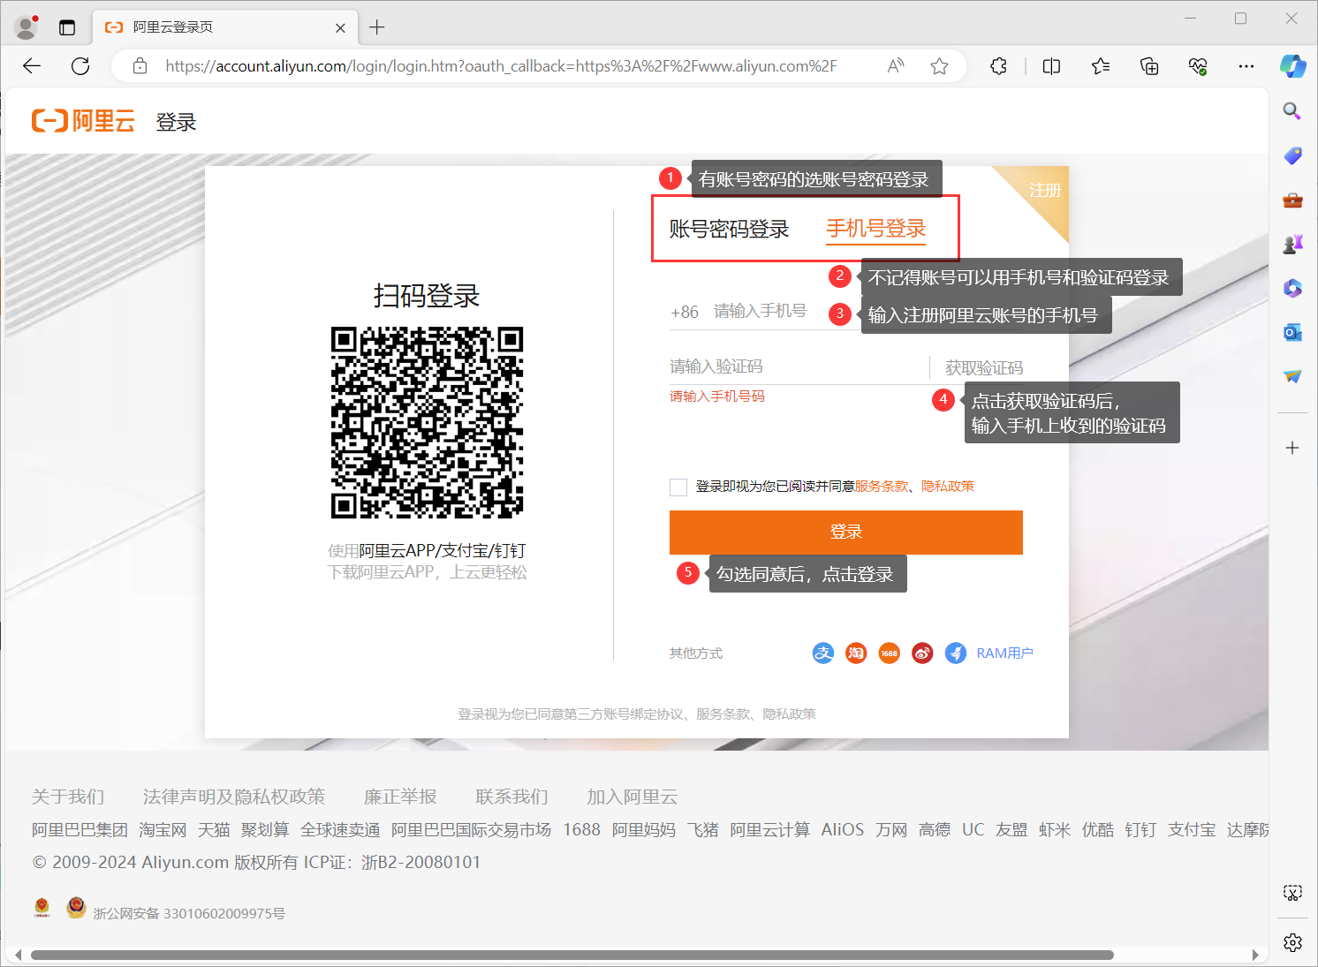Check the agree to terms checkbox
1318x967 pixels.
click(678, 487)
